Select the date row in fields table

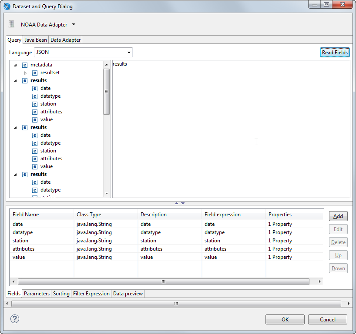coord(167,224)
